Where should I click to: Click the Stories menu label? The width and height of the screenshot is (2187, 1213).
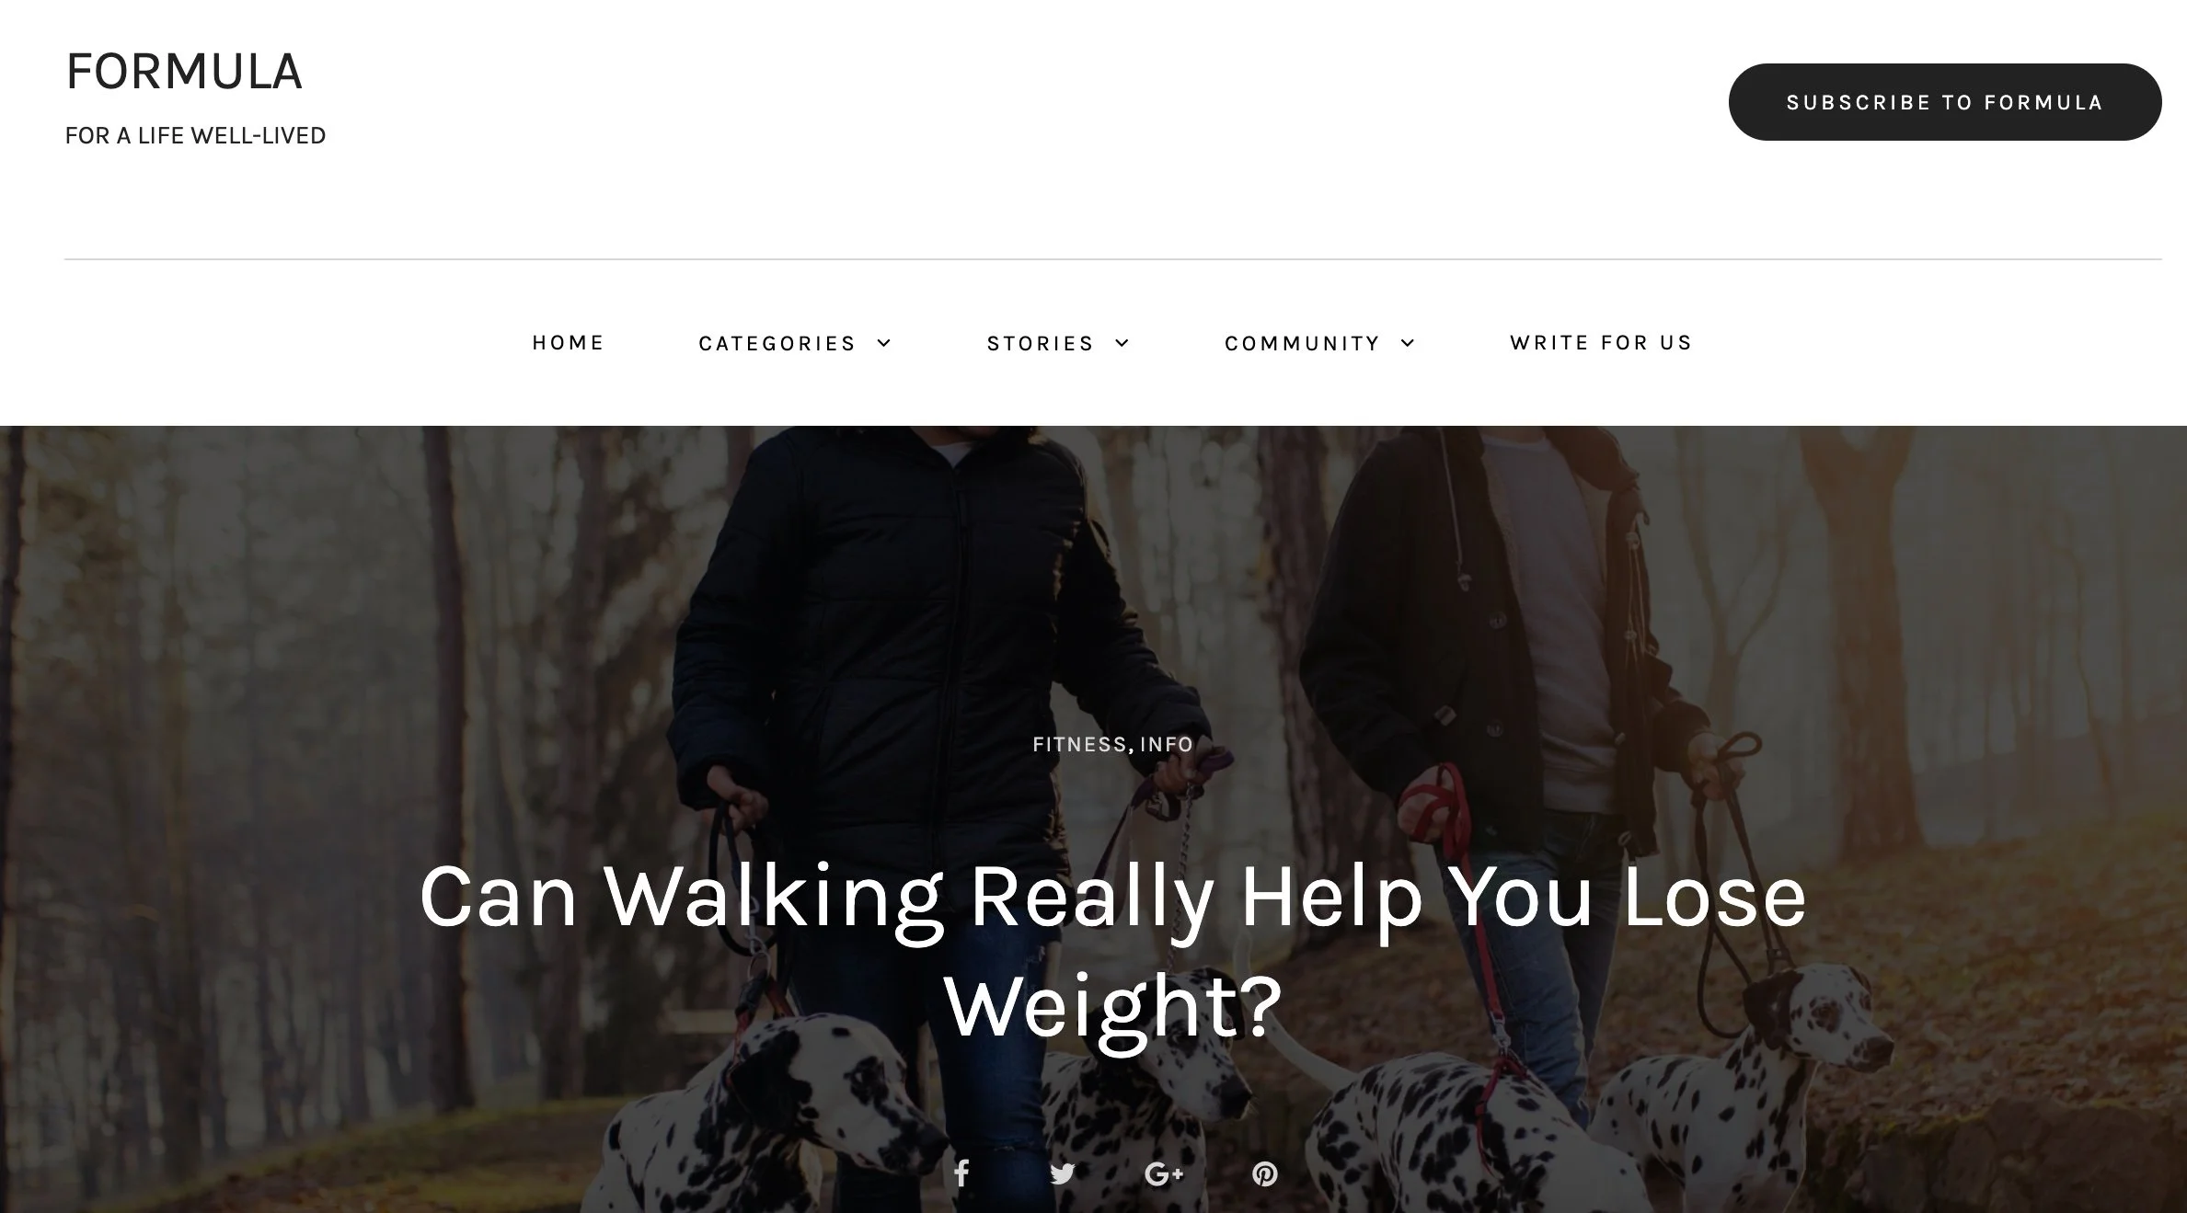pos(1041,343)
